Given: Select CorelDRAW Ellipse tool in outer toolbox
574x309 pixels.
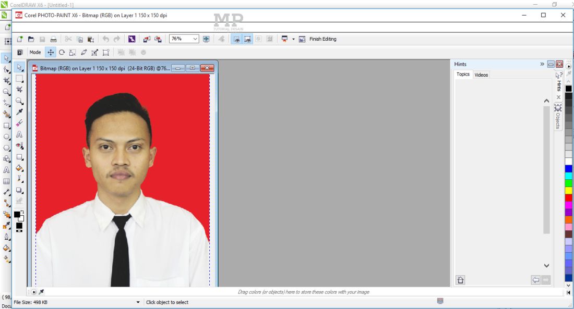Looking at the screenshot, I should tap(6, 137).
